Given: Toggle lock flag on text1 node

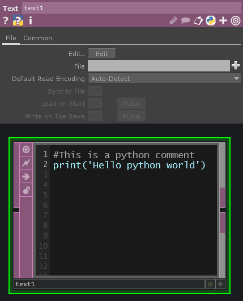Looking at the screenshot, I should pos(26,190).
